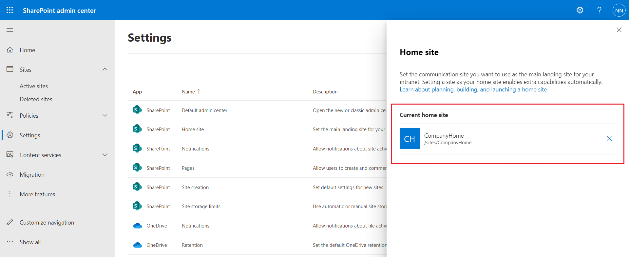Click the Migration cloud icon

(x=10, y=175)
